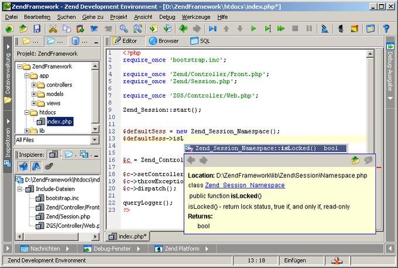Click the blue undo arrow icon
Image resolution: width=398 pixels, height=268 pixels.
pyautogui.click(x=94, y=29)
